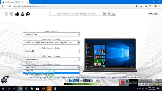Viewport: 162px width, 91px height.
Task: Click the mail.ru counter banner
Action: point(74,80)
